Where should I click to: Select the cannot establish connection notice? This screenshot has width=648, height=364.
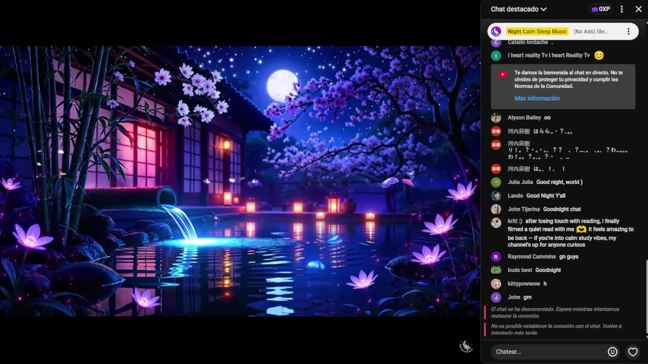coord(556,330)
